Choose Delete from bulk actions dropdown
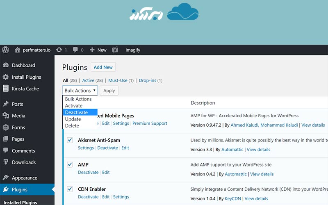This screenshot has width=328, height=205. (x=72, y=125)
